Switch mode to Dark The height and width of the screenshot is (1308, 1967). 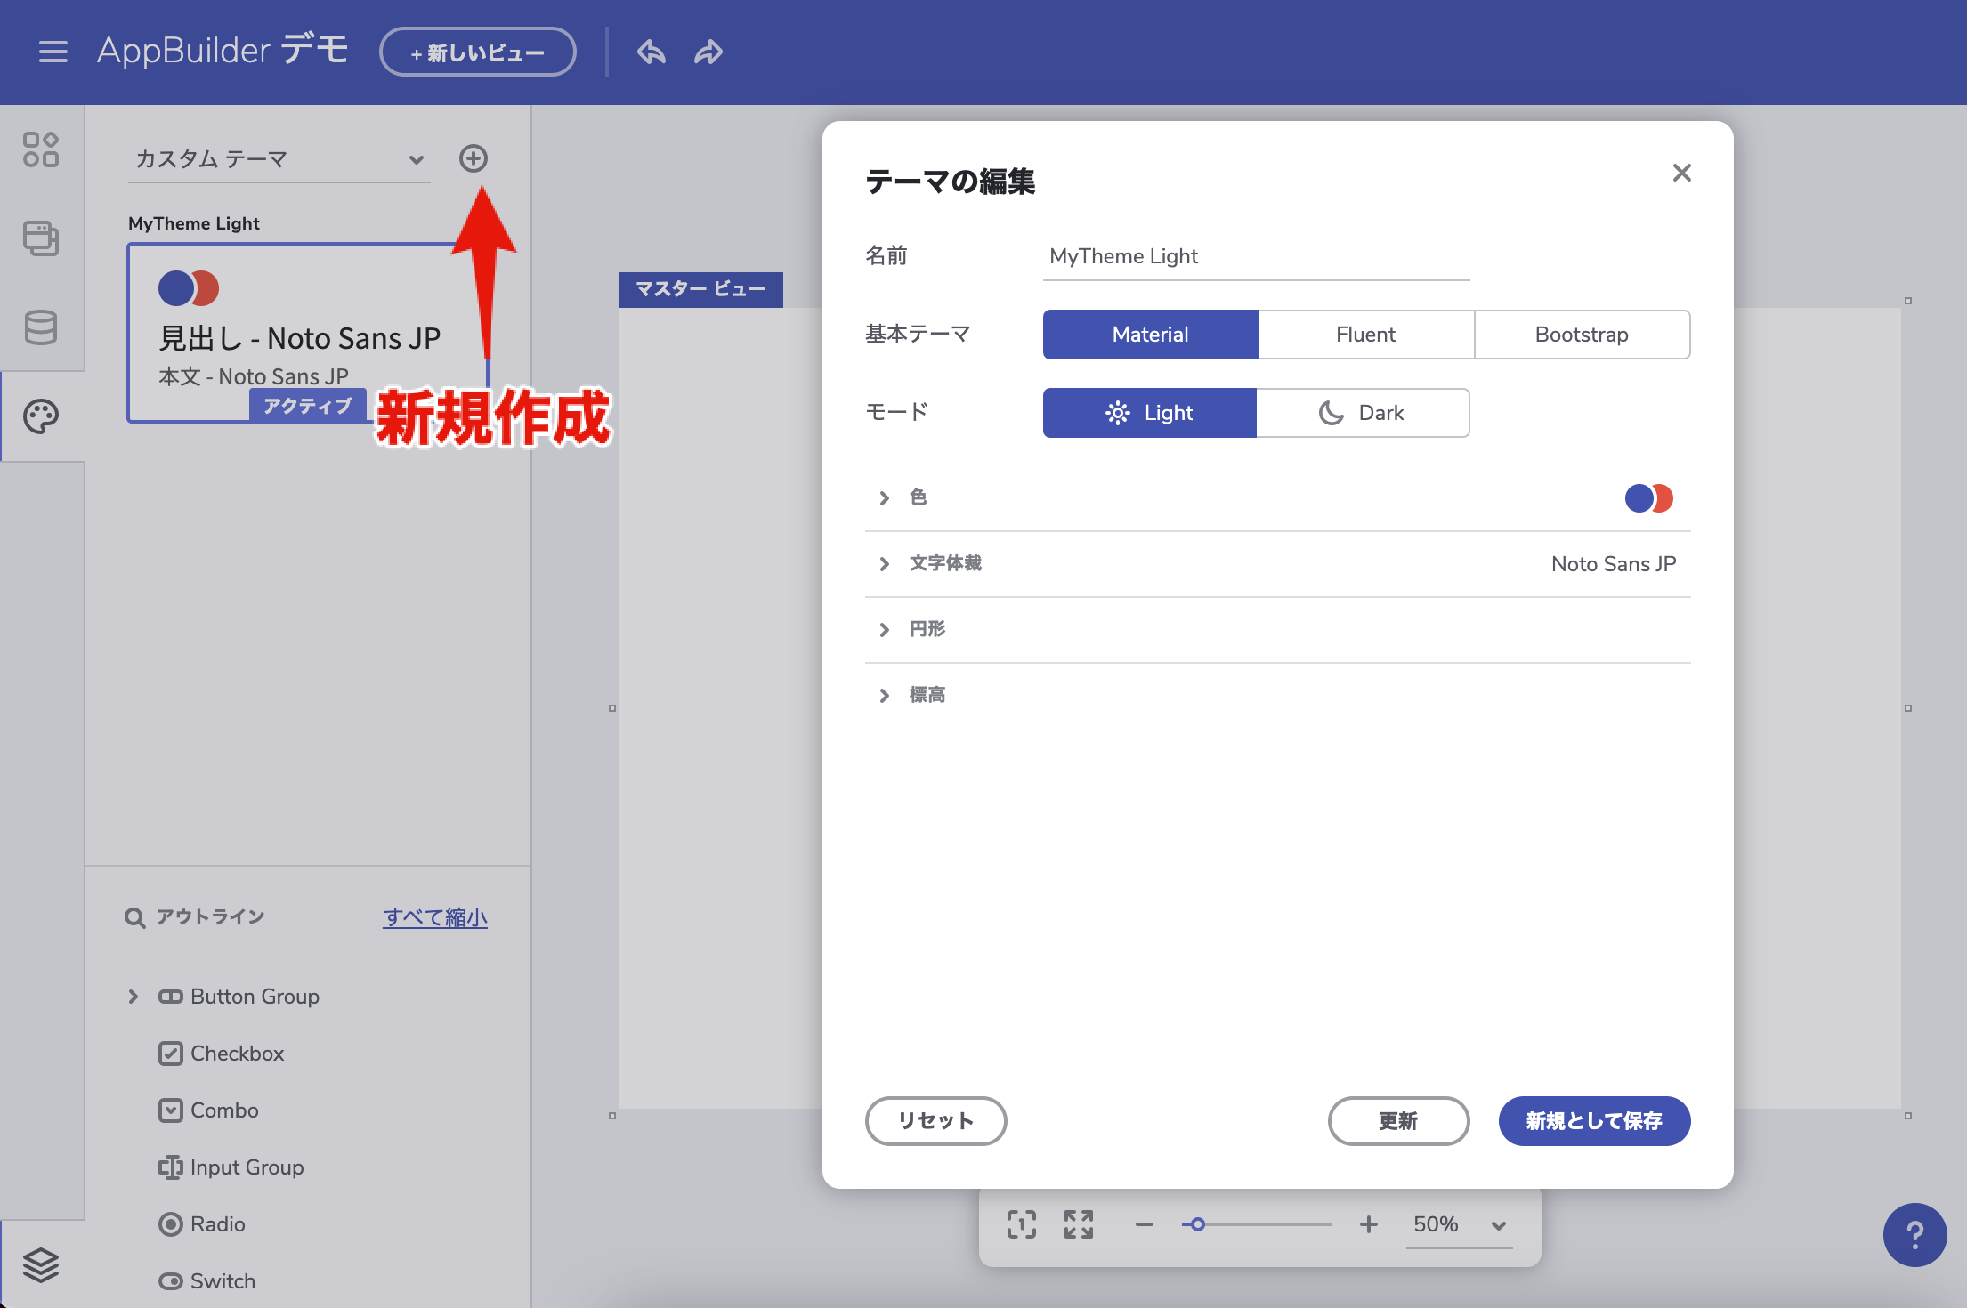(1362, 412)
